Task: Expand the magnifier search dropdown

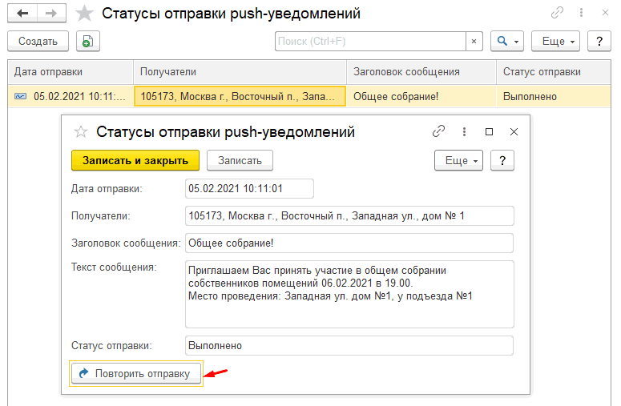Action: [507, 41]
